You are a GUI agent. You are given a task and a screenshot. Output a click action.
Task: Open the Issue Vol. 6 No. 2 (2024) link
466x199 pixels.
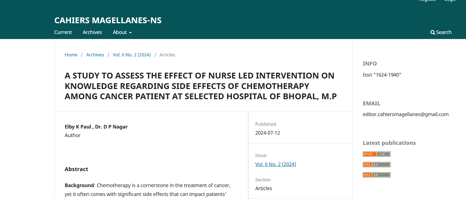tap(276, 164)
